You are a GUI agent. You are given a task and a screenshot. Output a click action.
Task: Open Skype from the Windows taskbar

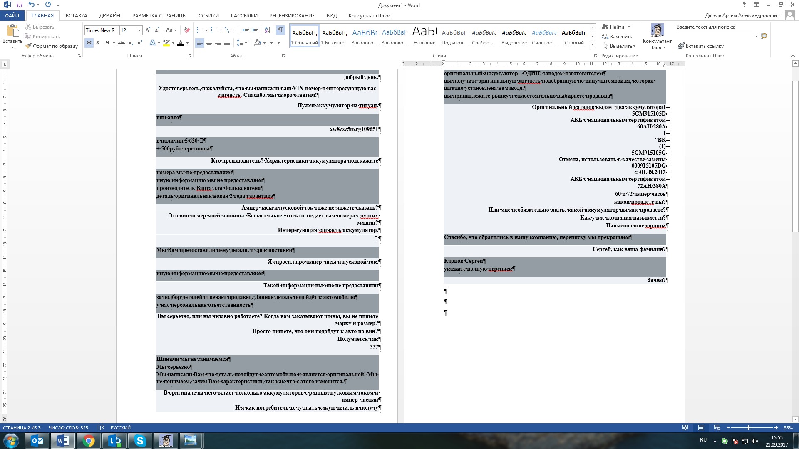tap(140, 441)
